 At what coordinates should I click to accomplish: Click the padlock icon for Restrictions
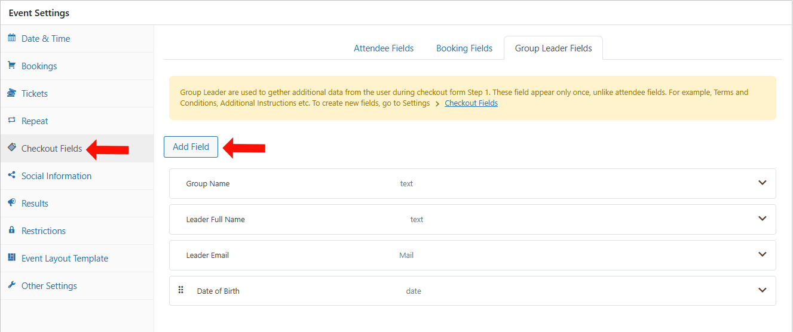point(11,230)
